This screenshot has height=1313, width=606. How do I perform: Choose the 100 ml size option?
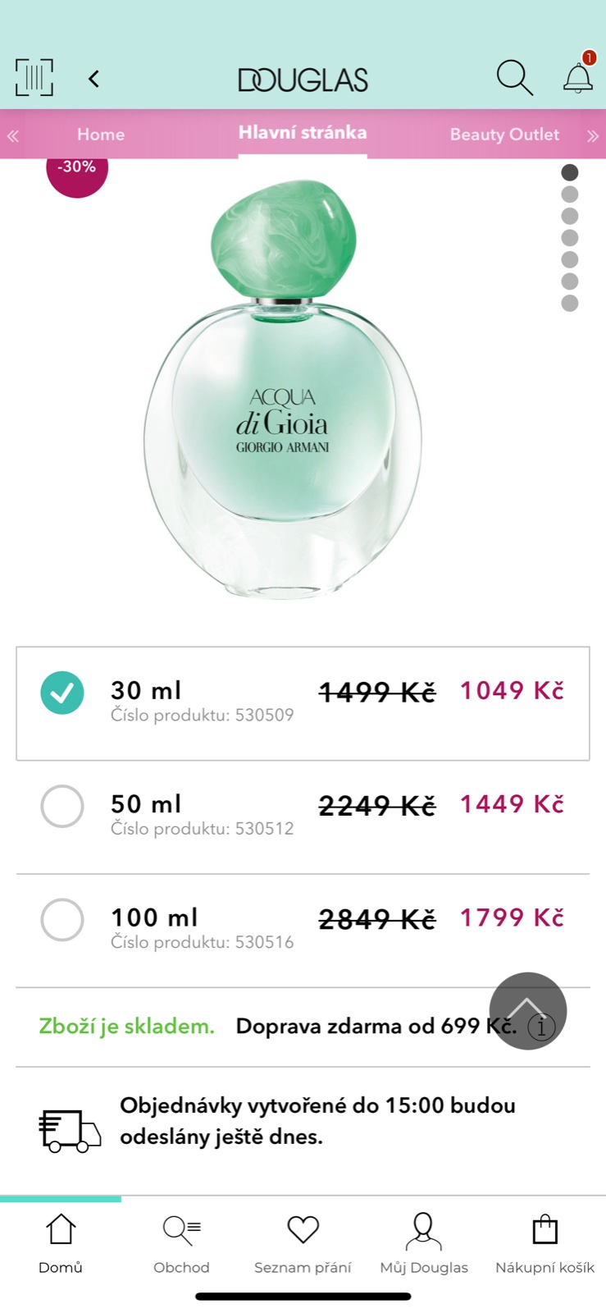click(x=62, y=919)
